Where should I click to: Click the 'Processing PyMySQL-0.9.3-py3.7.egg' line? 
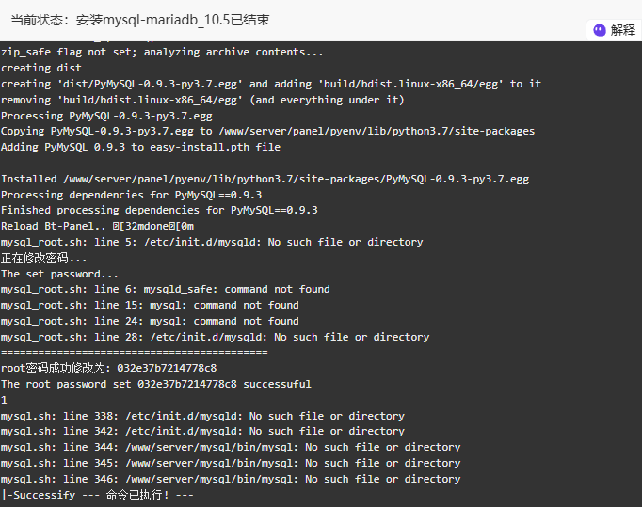click(106, 116)
